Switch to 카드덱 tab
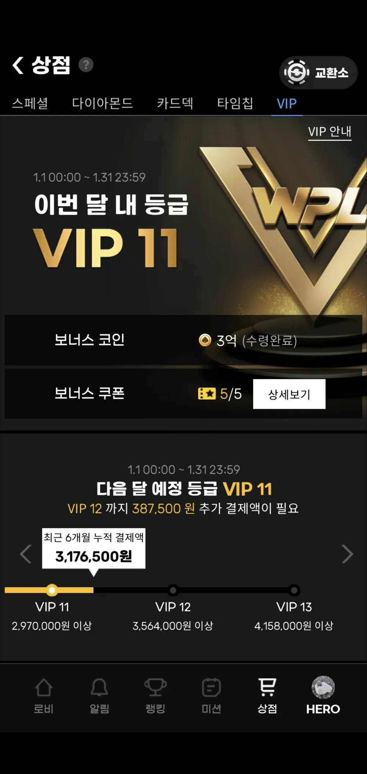367x774 pixels. [x=175, y=103]
